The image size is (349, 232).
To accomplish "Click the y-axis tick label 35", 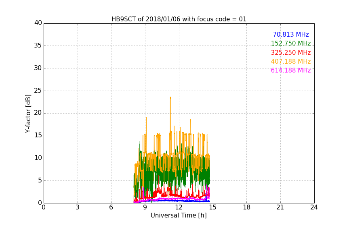I will [x=38, y=46].
